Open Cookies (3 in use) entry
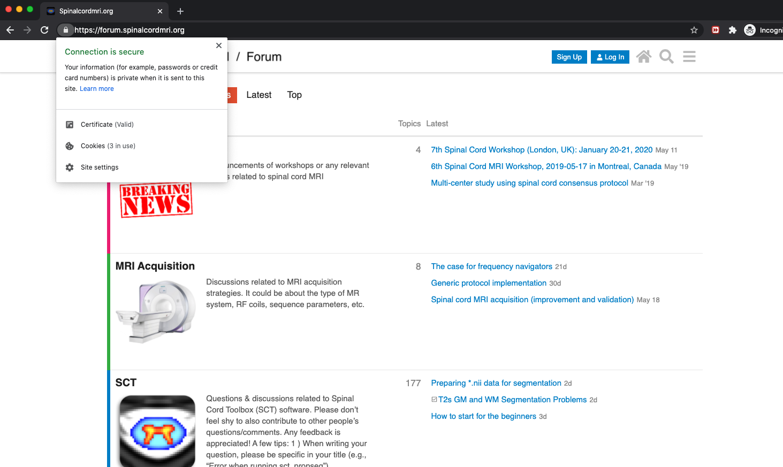Viewport: 783px width, 467px height. point(142,146)
